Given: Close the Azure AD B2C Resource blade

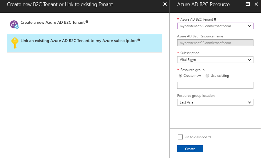Looking at the screenshot, I should 256,4.
